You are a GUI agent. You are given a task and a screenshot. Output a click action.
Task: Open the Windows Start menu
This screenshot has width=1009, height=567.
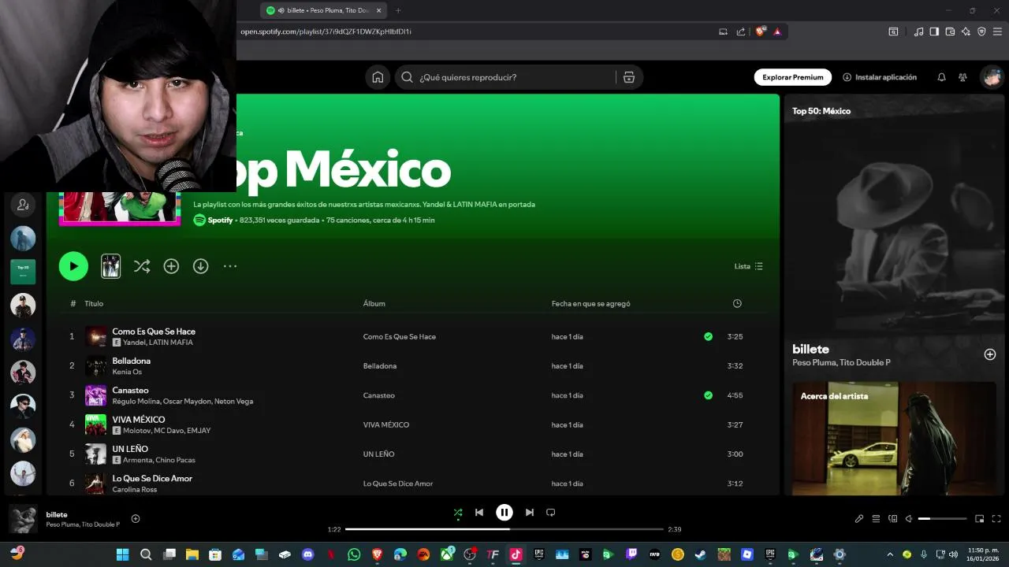[x=122, y=554]
